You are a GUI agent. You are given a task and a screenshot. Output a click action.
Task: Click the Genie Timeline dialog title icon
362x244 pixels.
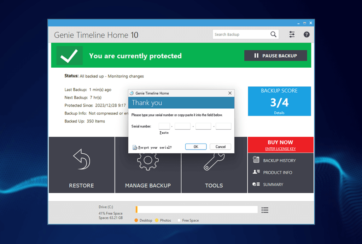pos(132,93)
